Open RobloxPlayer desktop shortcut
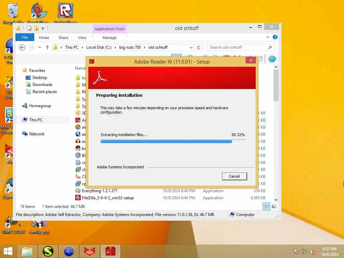Viewport: 344px width, 258px height. (66, 13)
